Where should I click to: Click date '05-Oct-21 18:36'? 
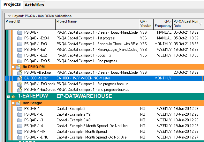186,44
